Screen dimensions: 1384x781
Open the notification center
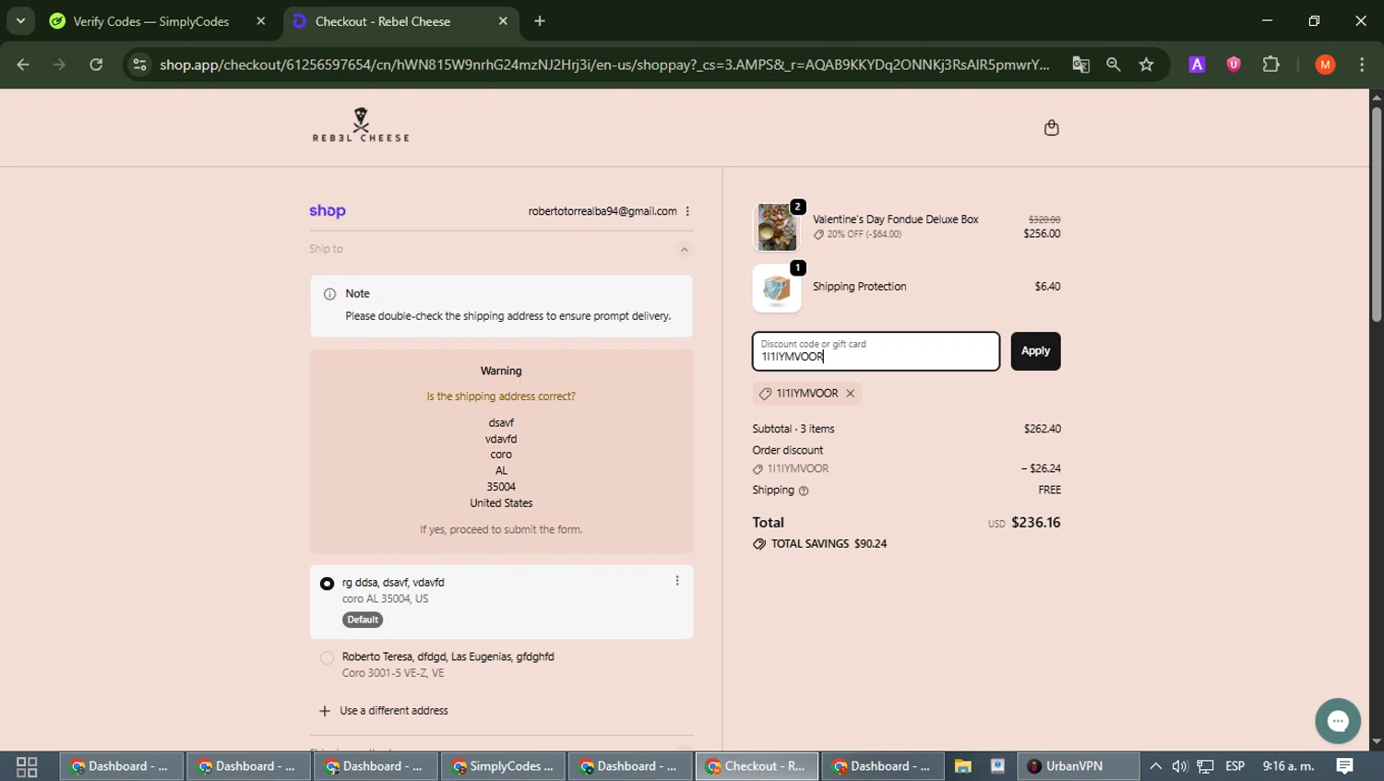[x=1344, y=766]
